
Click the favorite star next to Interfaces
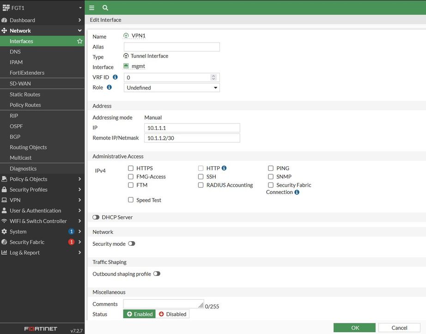click(x=80, y=41)
